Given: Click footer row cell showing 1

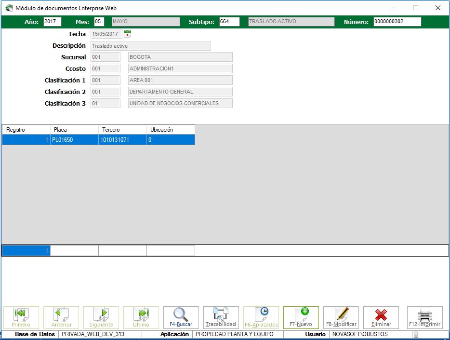Looking at the screenshot, I should click(26, 251).
